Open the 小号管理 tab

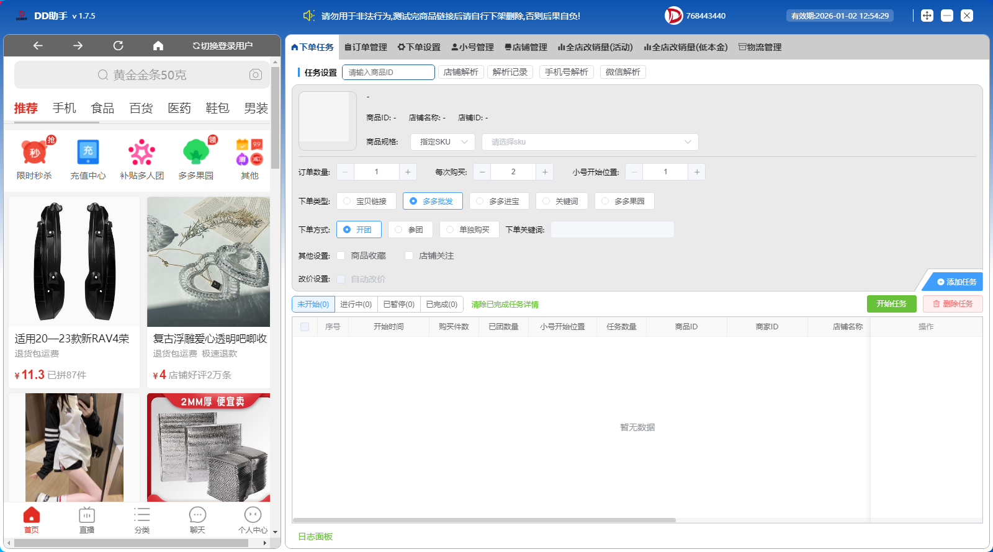473,47
